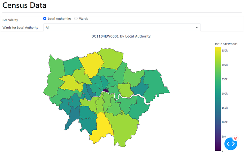Click the Wards for Local Authority label
The height and width of the screenshot is (157, 244).
click(x=20, y=28)
